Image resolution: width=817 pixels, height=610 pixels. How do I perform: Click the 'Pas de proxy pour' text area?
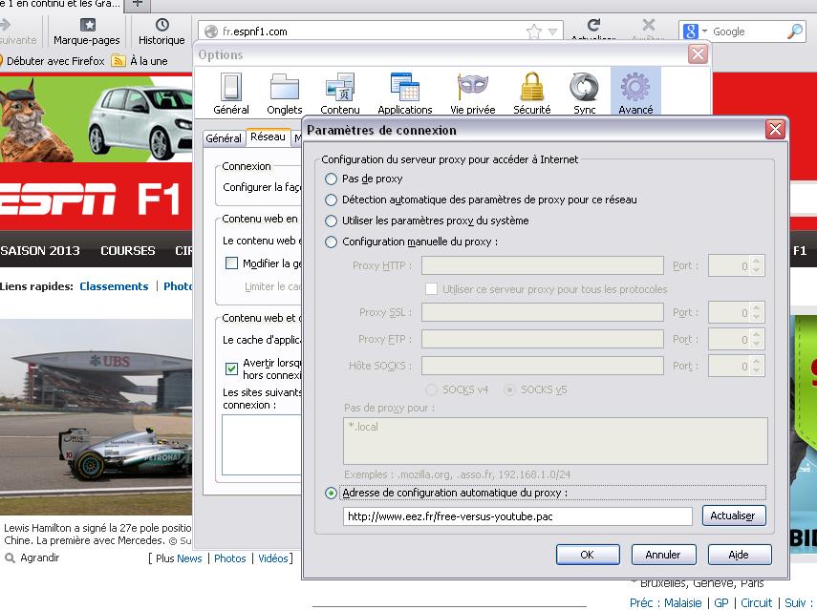point(555,441)
